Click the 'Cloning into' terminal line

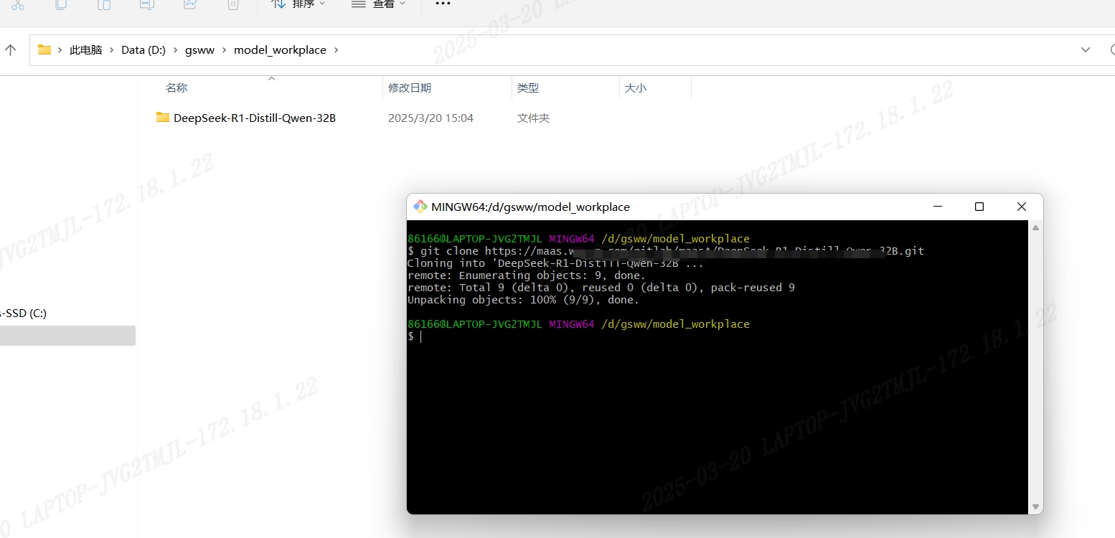tap(555, 263)
